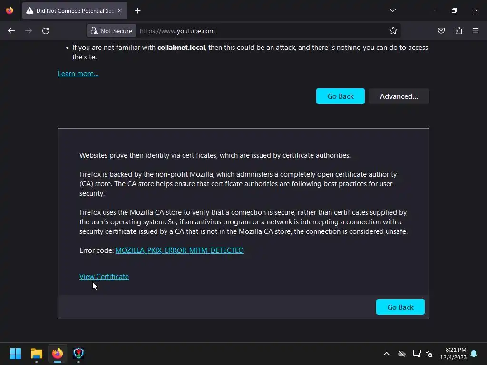Click the 'Firefox is backed by' paragraph
The height and width of the screenshot is (365, 487).
[x=238, y=184]
